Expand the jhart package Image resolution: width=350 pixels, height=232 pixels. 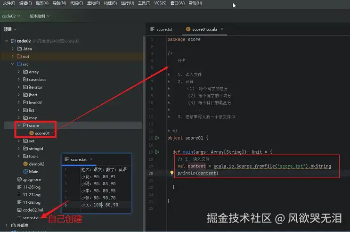(x=19, y=95)
